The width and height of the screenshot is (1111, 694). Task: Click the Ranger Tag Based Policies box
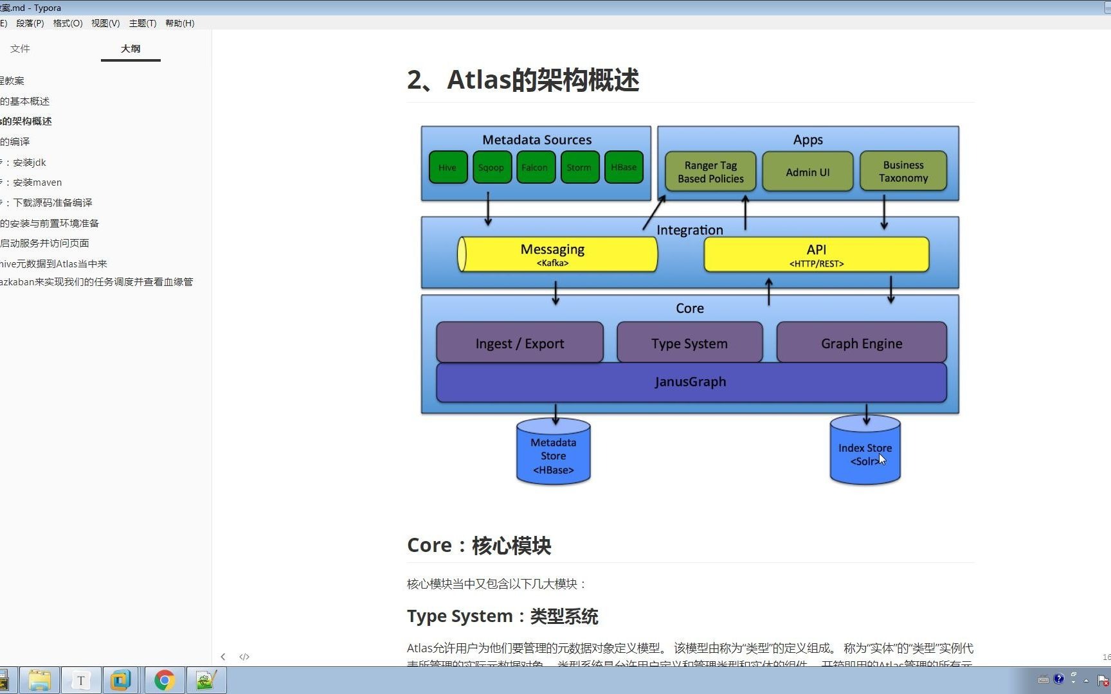point(710,172)
